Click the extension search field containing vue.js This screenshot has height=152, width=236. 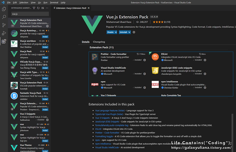tap(30, 14)
